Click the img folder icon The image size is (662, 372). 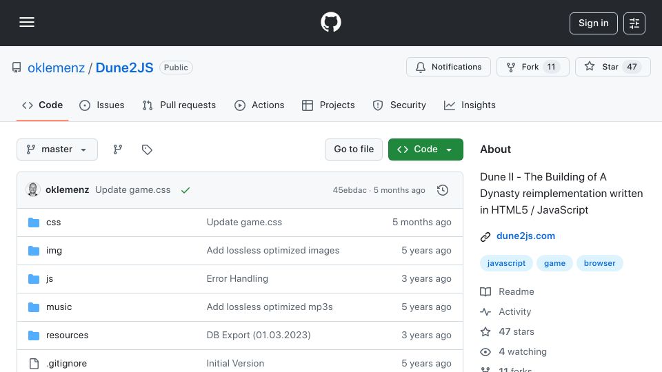[34, 251]
